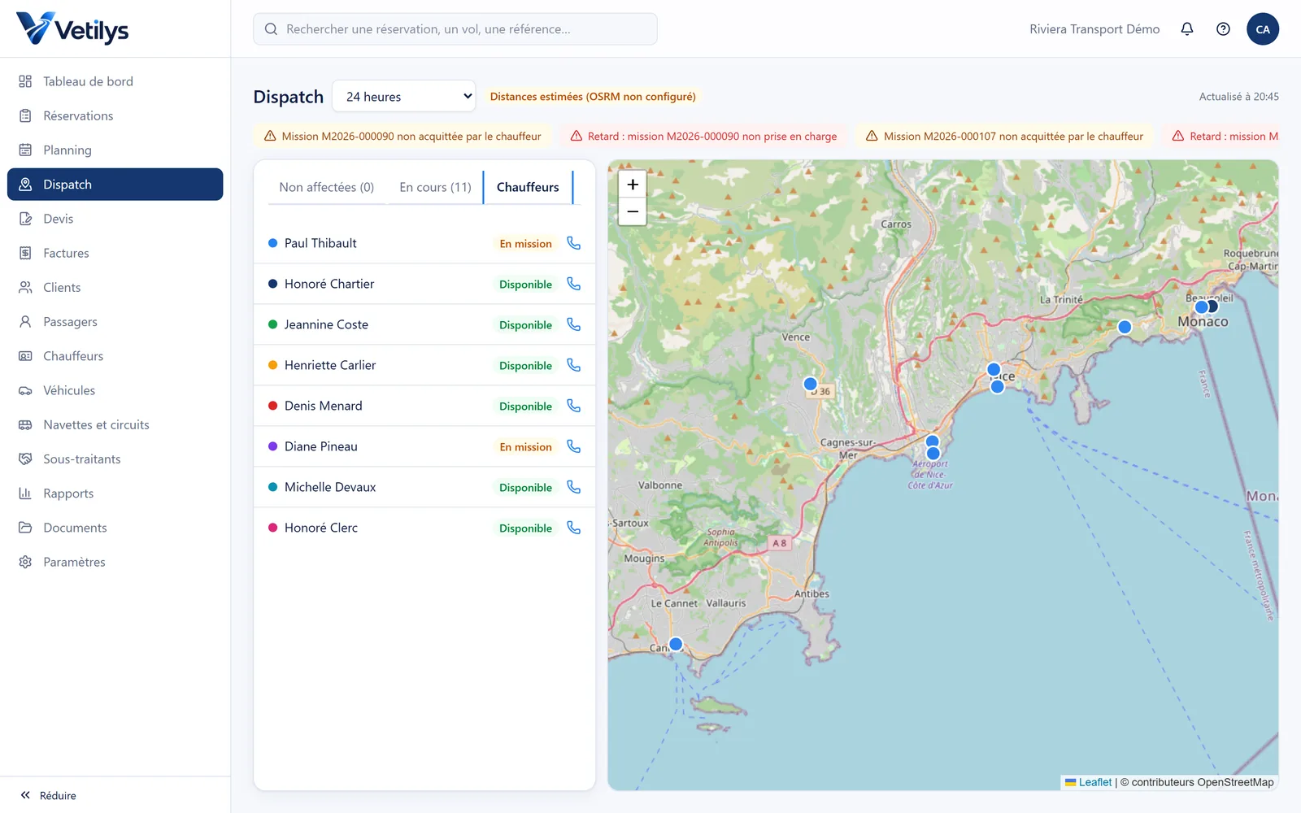The image size is (1301, 813).
Task: Open alert for mission M2026-000107 non acquittée
Action: 1005,136
